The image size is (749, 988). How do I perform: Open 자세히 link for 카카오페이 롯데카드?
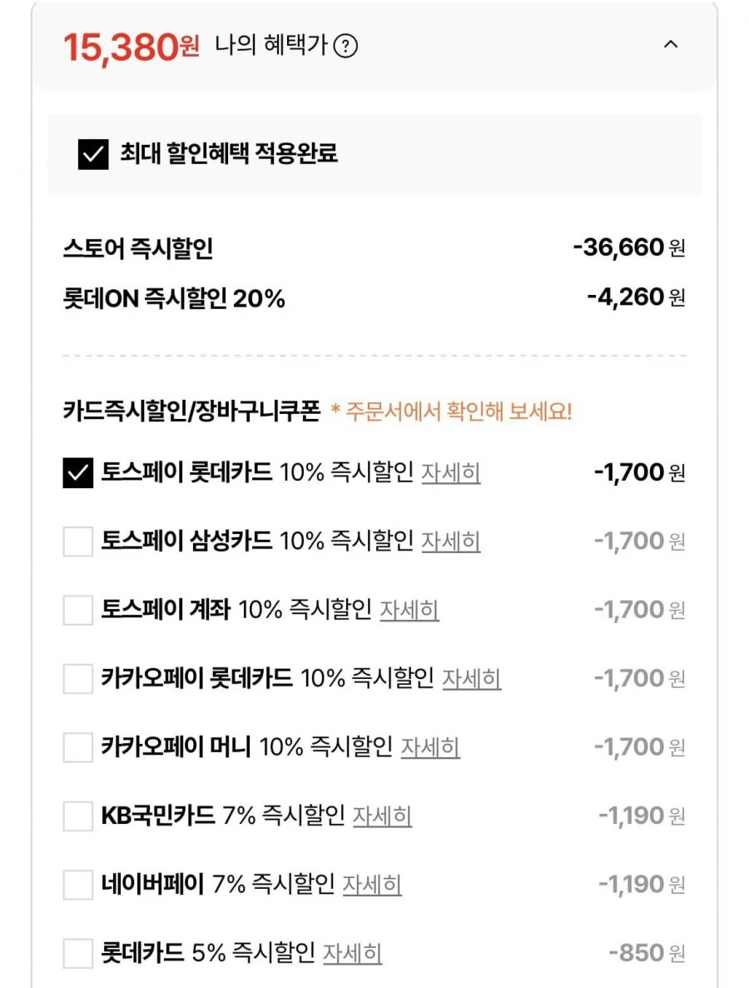click(471, 679)
